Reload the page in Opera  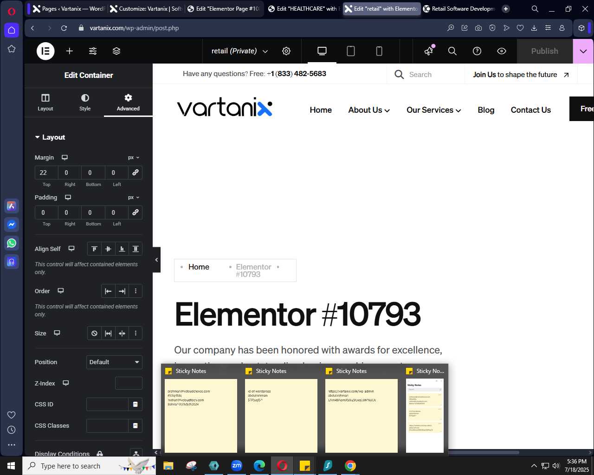click(x=64, y=28)
